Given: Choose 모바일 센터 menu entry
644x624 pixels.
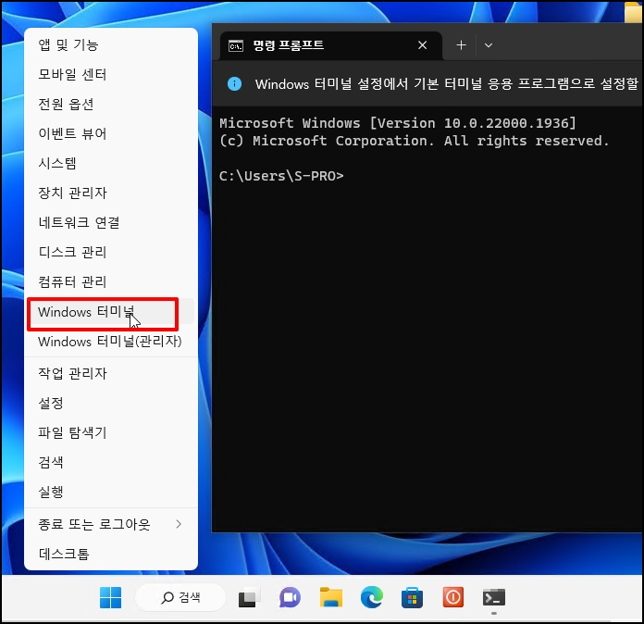Looking at the screenshot, I should (111, 74).
